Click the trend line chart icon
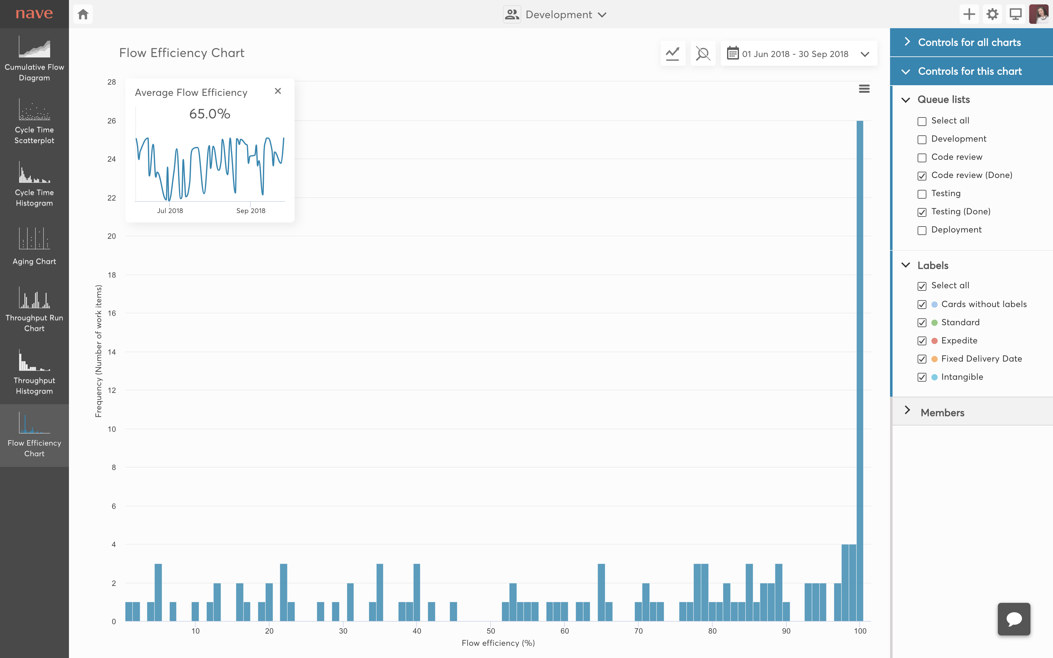1053x658 pixels. click(673, 54)
